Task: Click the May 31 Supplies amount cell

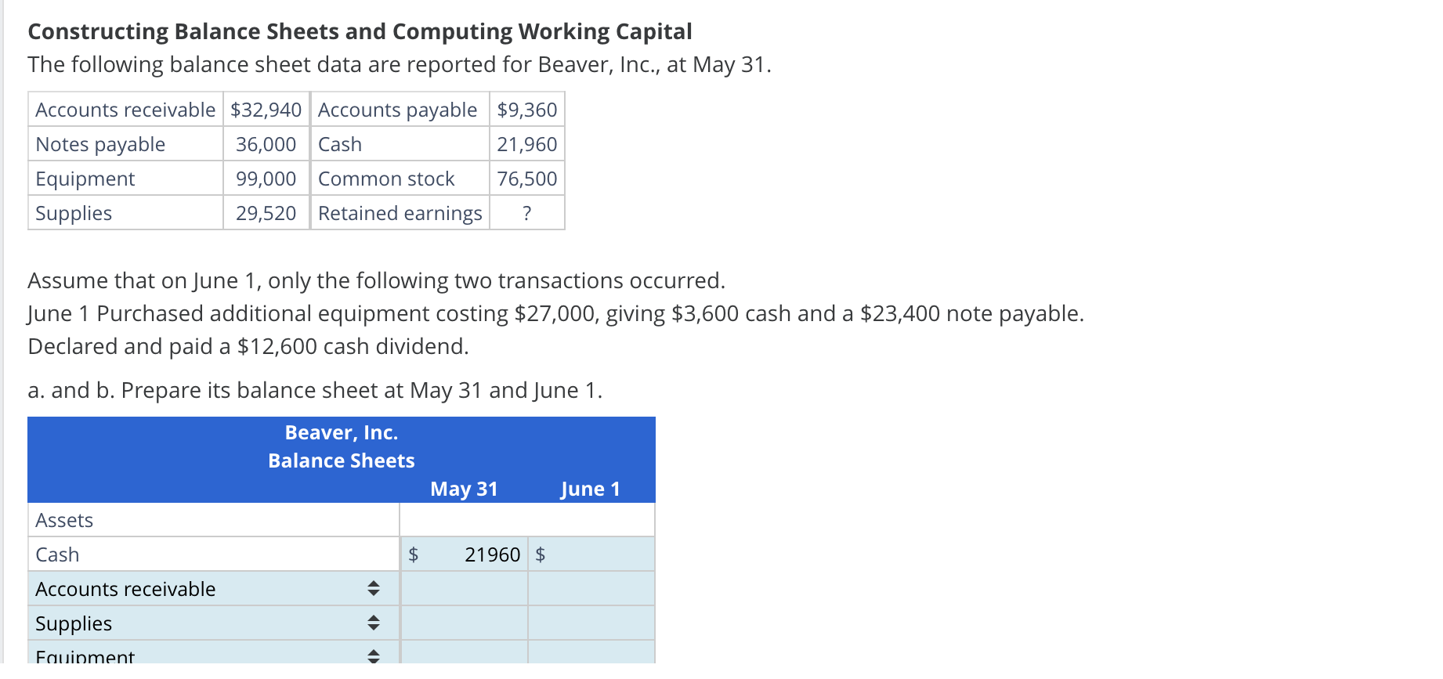Action: [x=464, y=623]
